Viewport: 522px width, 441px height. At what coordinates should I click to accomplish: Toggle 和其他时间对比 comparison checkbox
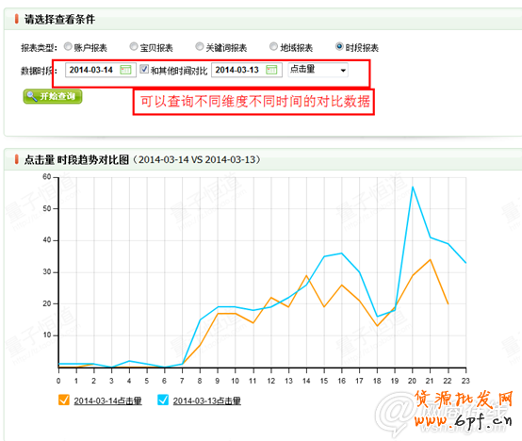pos(144,69)
